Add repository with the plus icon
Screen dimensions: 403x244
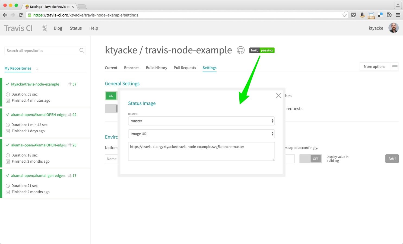pos(37,69)
